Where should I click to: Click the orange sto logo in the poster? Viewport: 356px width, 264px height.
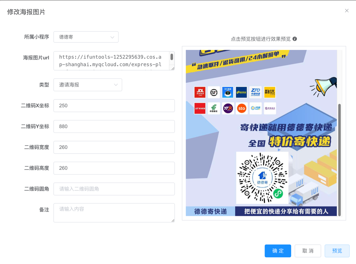click(242, 108)
